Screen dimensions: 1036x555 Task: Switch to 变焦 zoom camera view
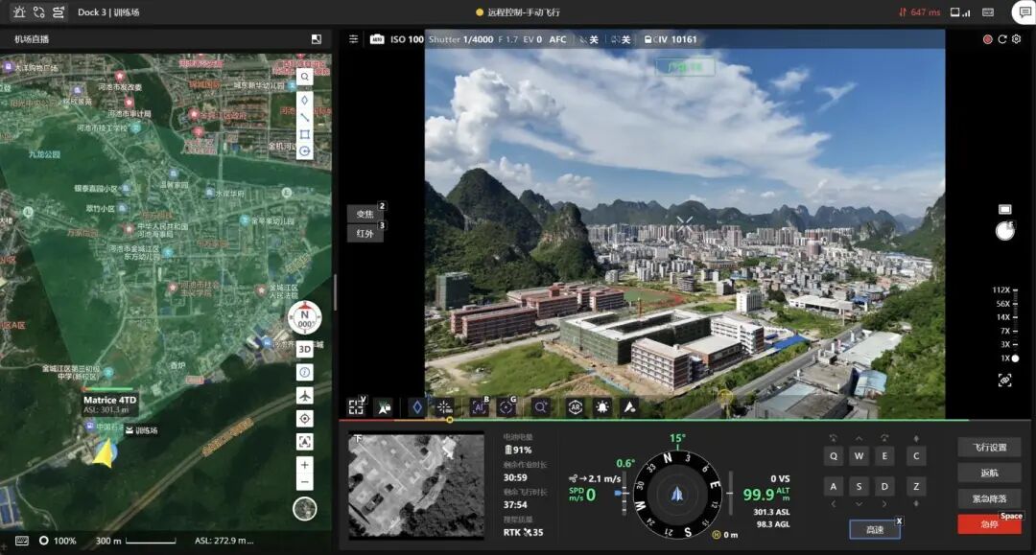365,214
